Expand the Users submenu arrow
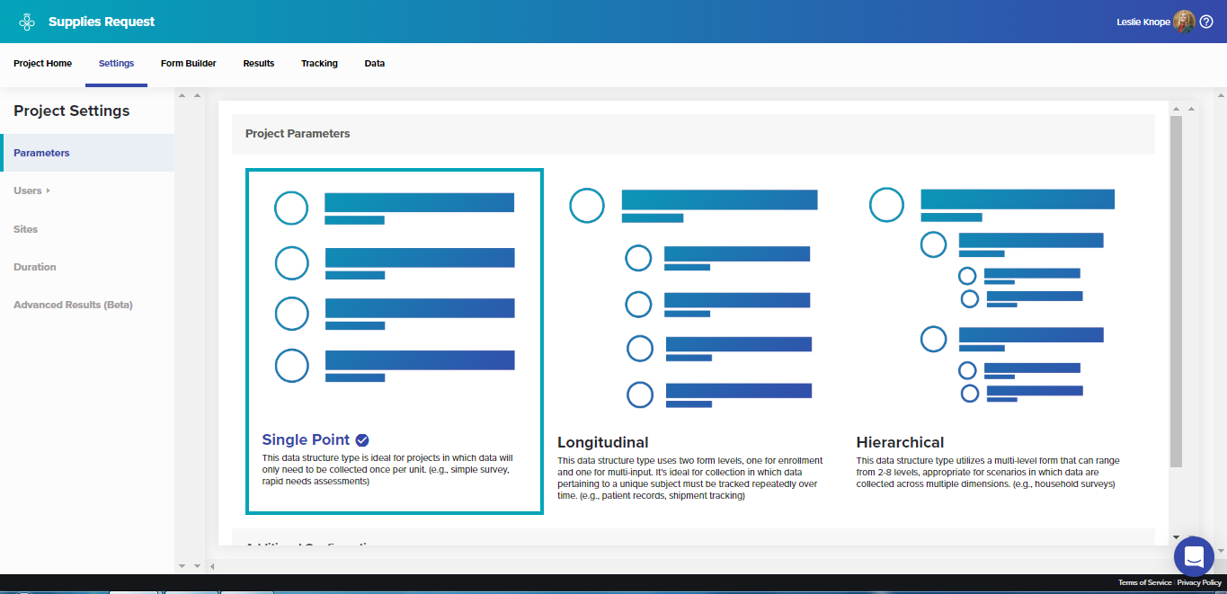This screenshot has height=594, width=1227. point(48,191)
